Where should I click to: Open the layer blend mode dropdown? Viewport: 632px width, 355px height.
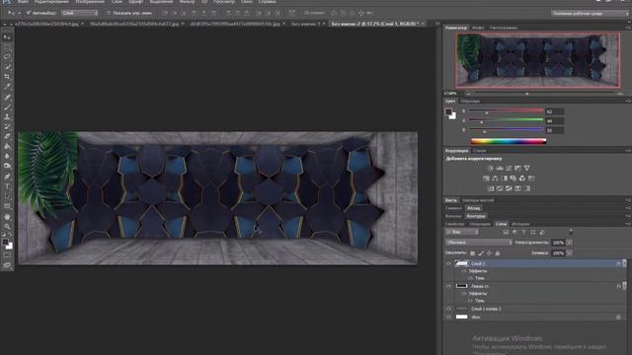[478, 243]
